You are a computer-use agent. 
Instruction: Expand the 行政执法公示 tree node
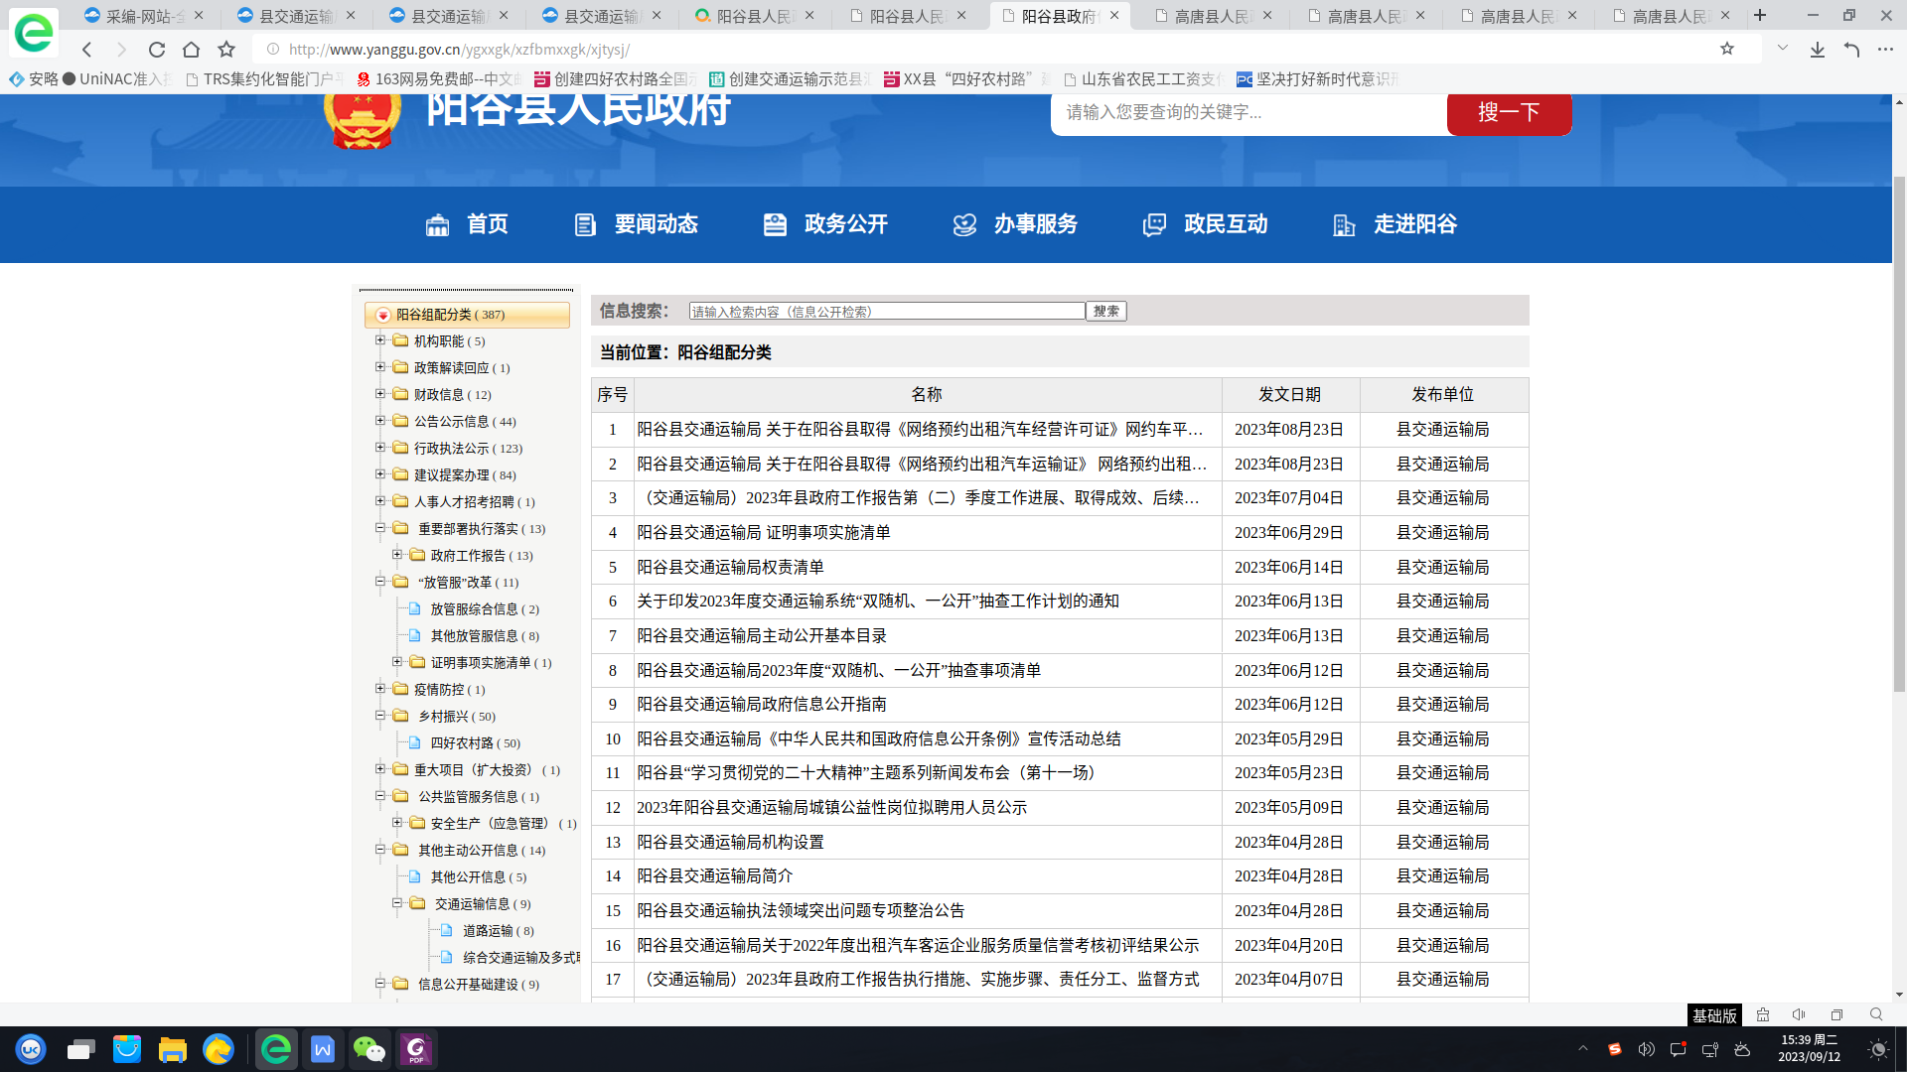(x=379, y=448)
